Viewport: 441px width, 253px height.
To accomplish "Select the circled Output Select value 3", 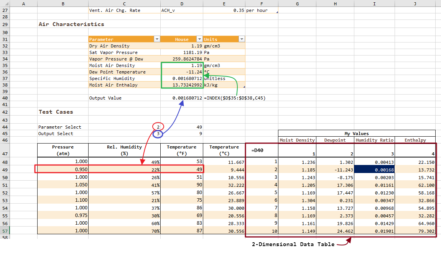I will pos(158,133).
